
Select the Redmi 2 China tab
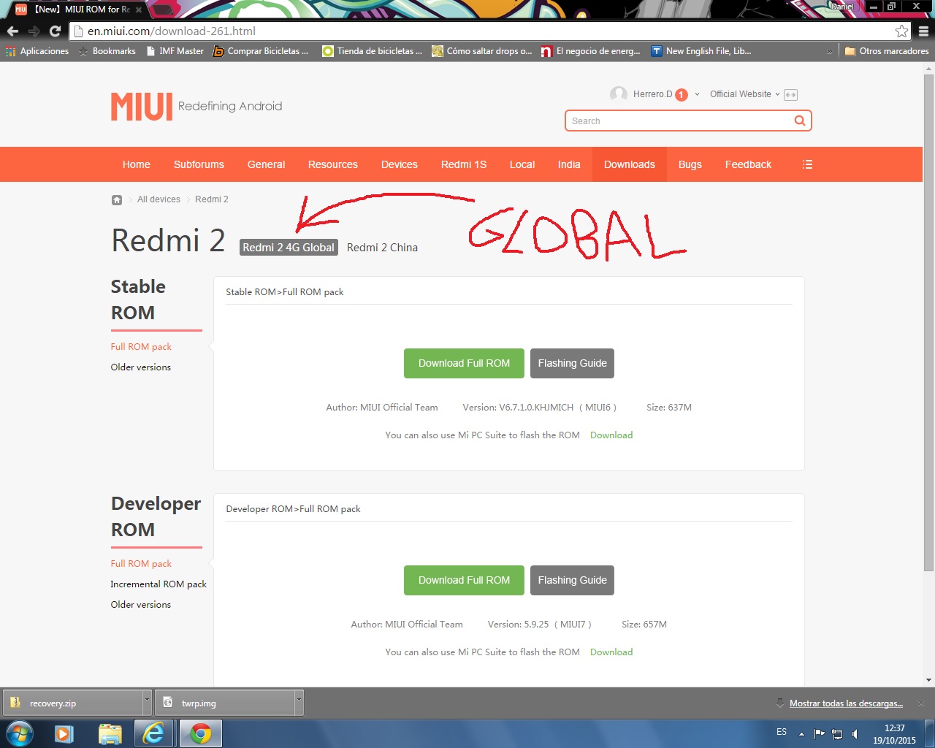pyautogui.click(x=382, y=248)
